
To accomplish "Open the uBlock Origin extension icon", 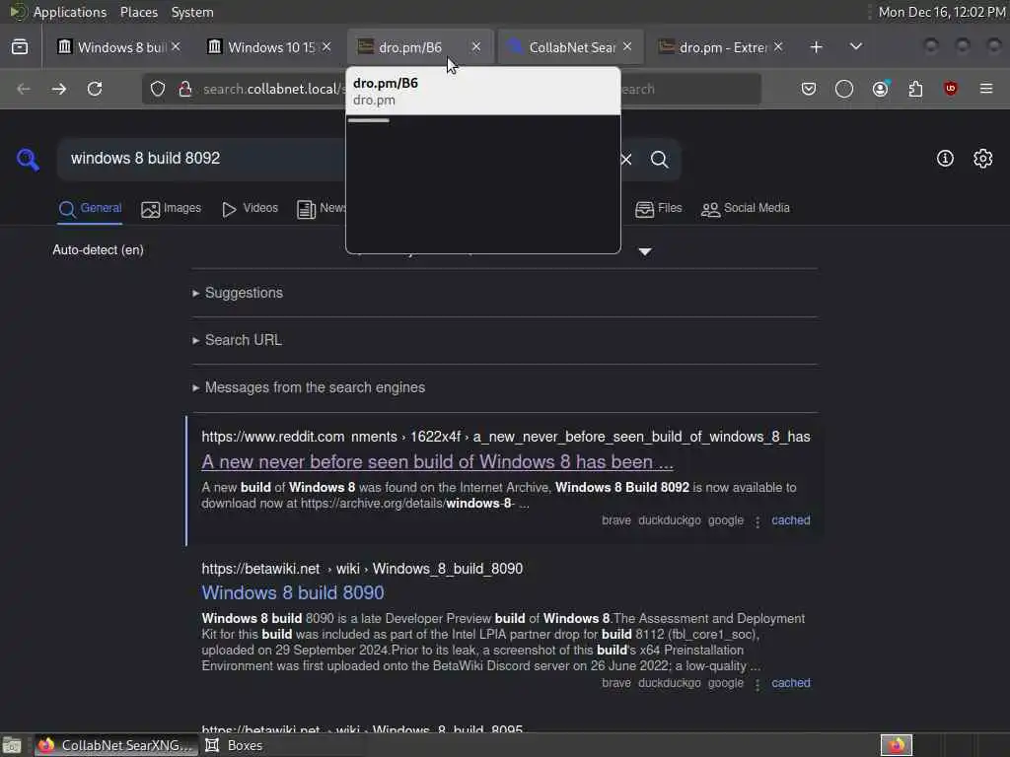I will point(951,89).
